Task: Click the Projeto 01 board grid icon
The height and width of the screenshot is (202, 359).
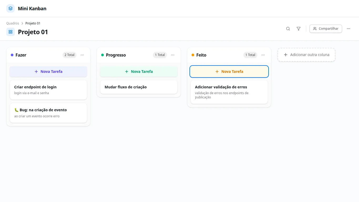Action: [x=11, y=32]
